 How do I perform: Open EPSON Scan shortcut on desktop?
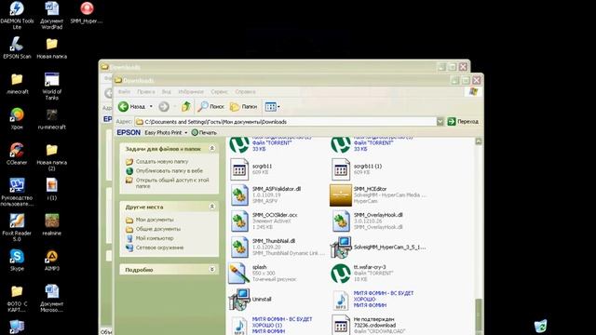tap(17, 47)
